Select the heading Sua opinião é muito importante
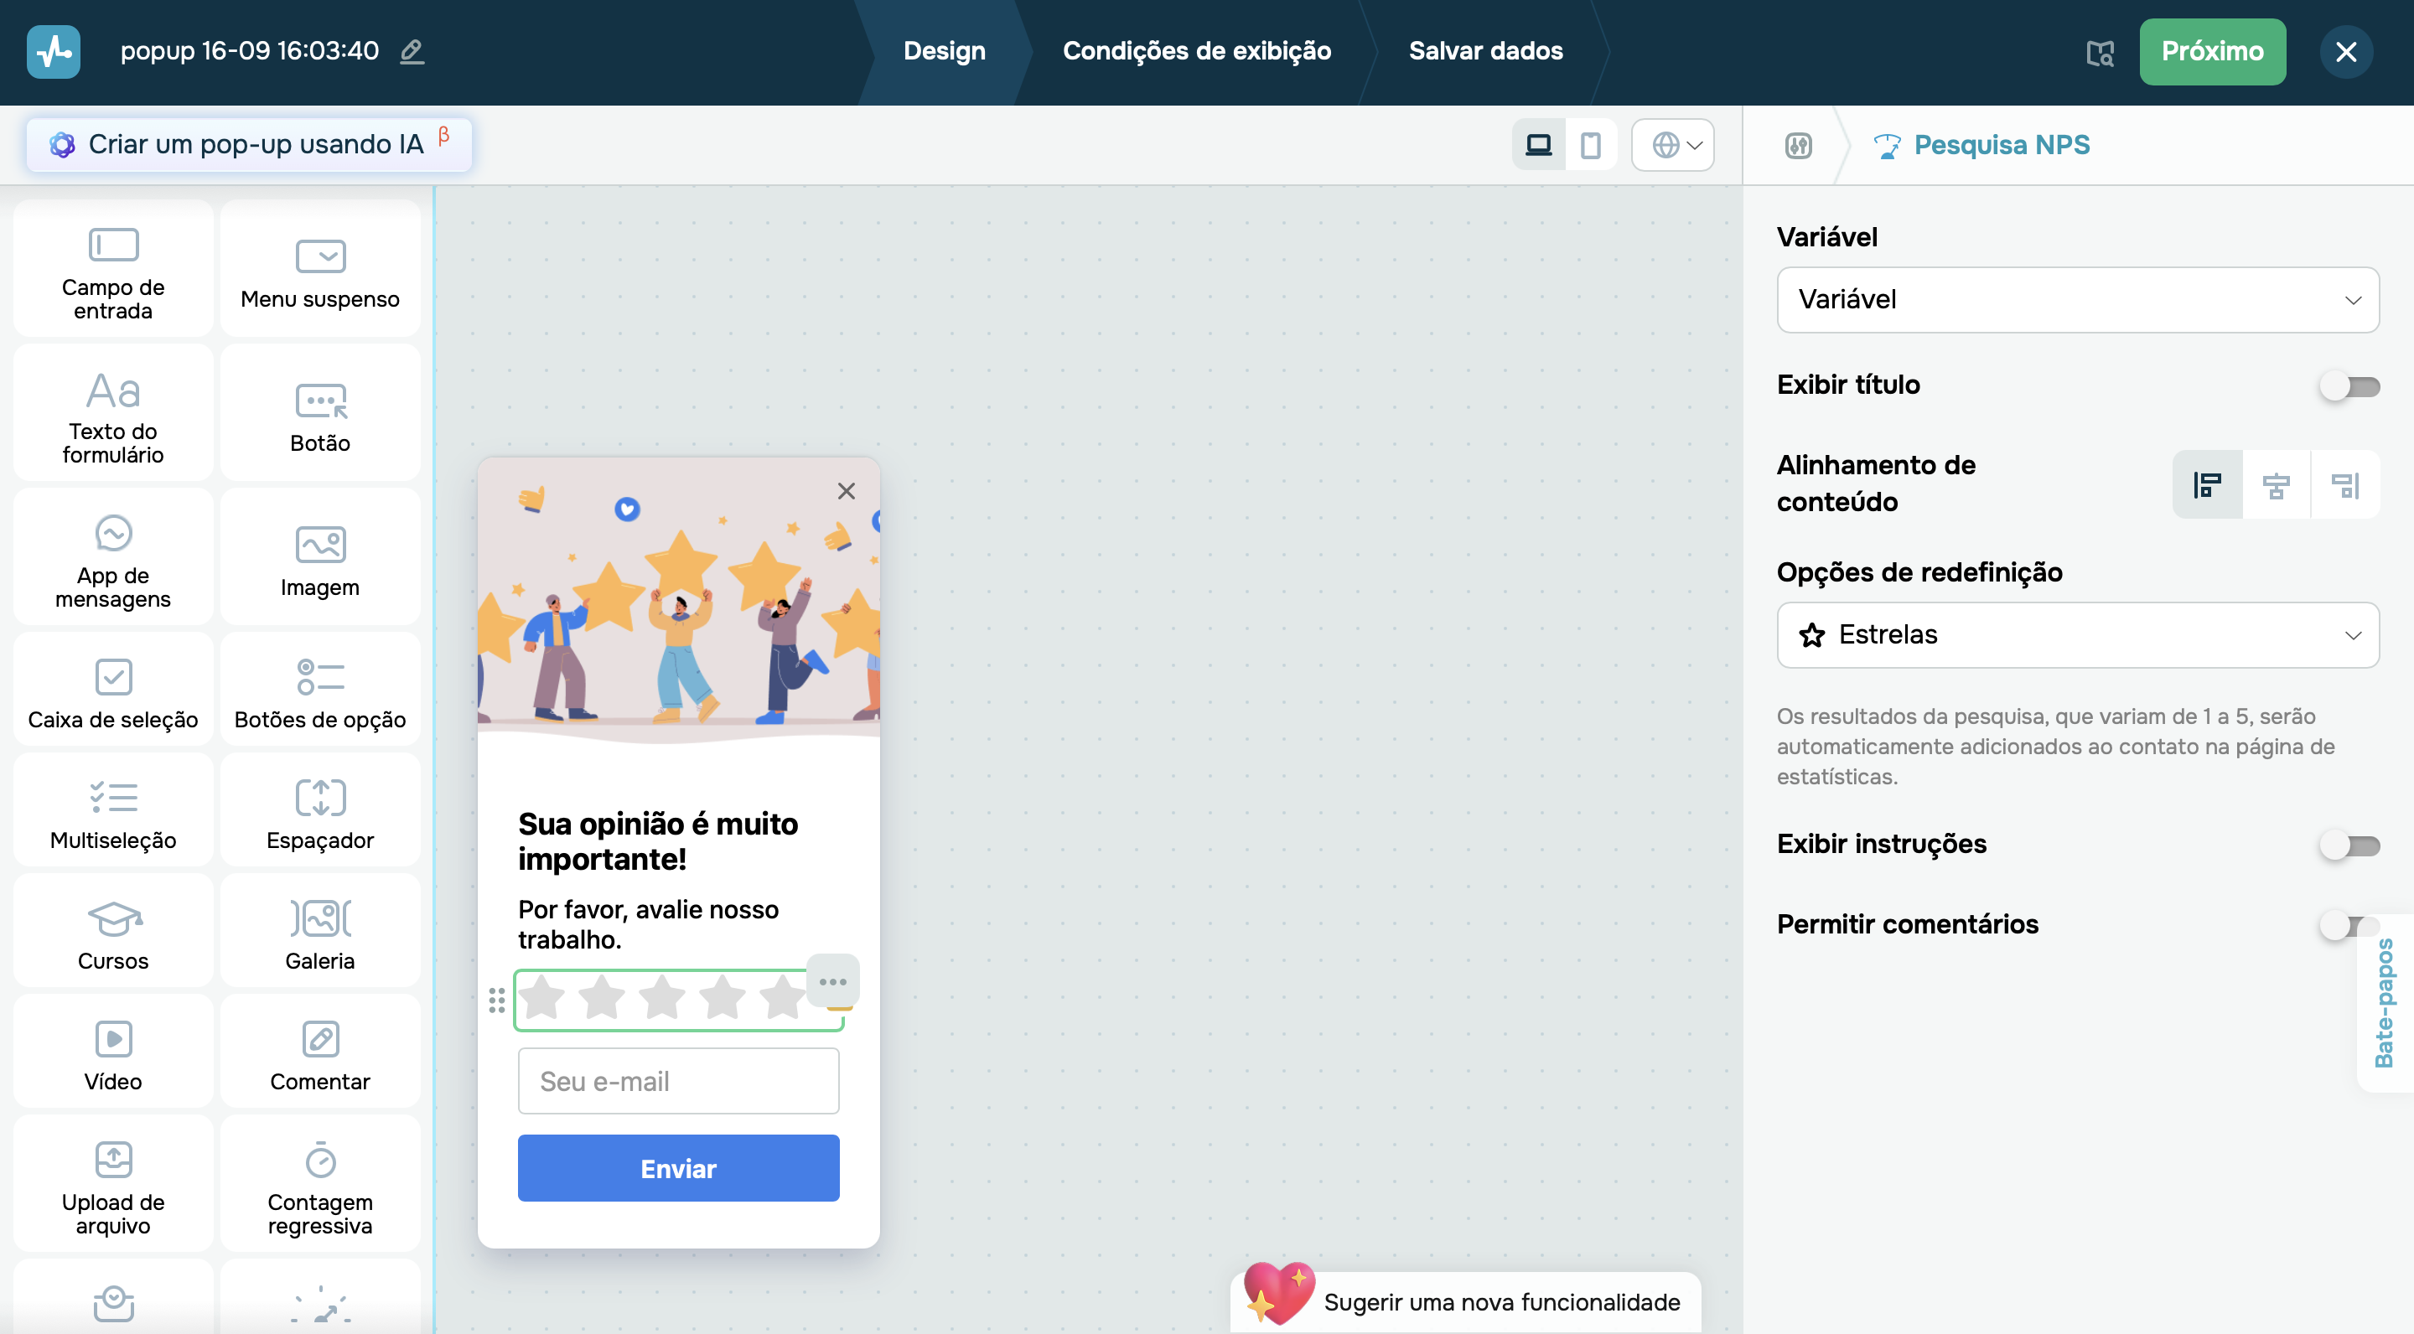The width and height of the screenshot is (2414, 1334). click(x=658, y=841)
